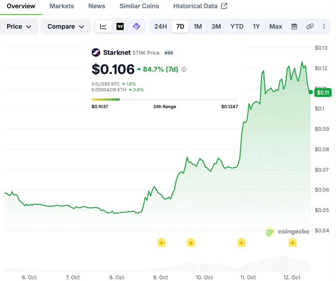Image resolution: width=336 pixels, height=281 pixels.
Task: Click the info icon beside 84.7% (7d)
Action: pos(184,69)
